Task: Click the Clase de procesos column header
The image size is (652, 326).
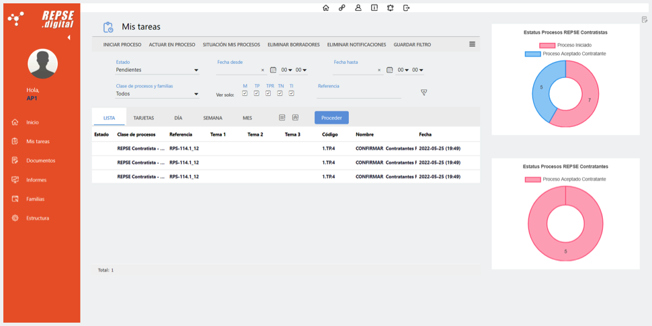Action: tap(136, 134)
